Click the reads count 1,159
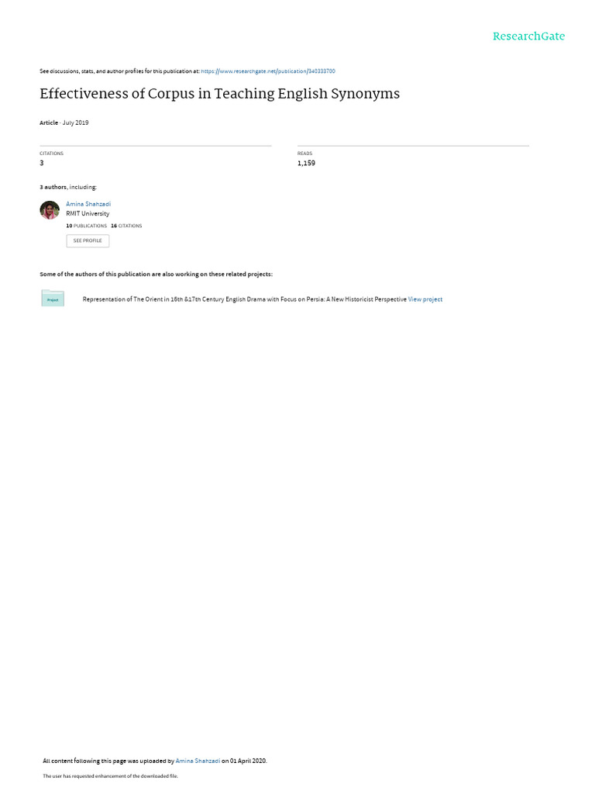This screenshot has height=794, width=595. pos(306,163)
